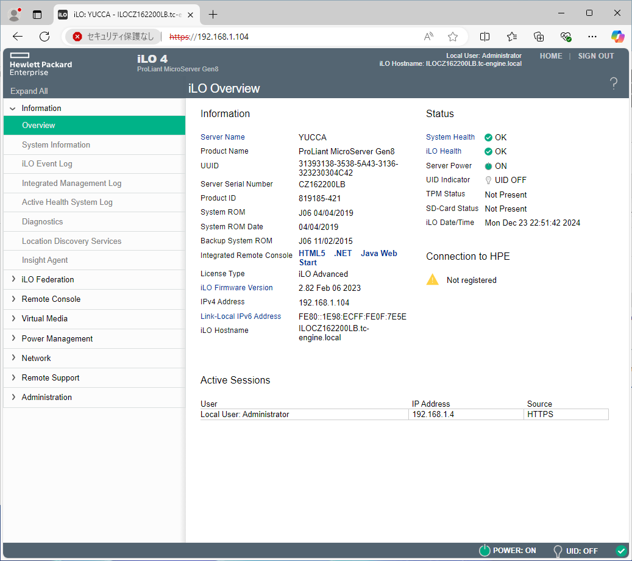This screenshot has width=632, height=561.
Task: Click the System Health OK check icon
Action: pos(488,138)
